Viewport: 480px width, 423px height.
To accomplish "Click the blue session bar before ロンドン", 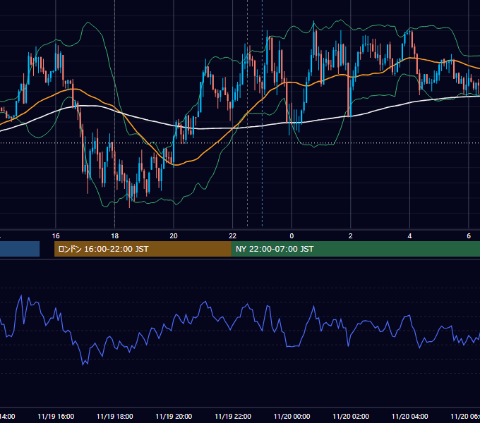I will [20, 249].
